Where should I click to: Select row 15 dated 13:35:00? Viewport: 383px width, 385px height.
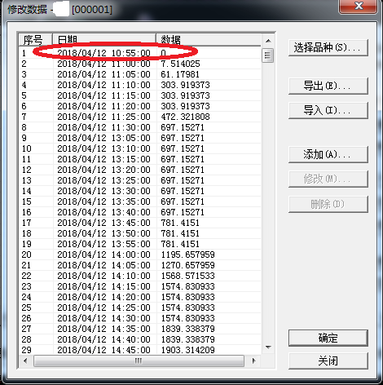140,201
